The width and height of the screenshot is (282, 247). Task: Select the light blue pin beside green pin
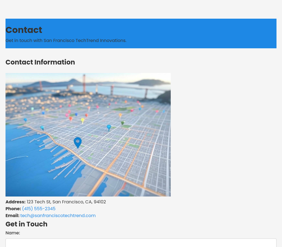click(x=109, y=127)
